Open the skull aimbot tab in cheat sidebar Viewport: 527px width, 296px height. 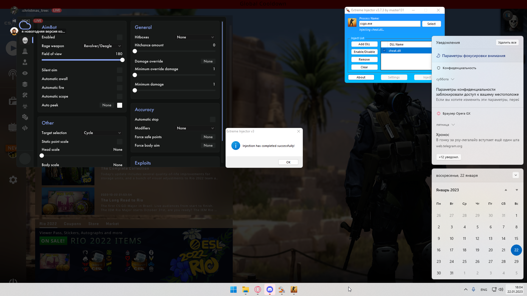pyautogui.click(x=25, y=41)
